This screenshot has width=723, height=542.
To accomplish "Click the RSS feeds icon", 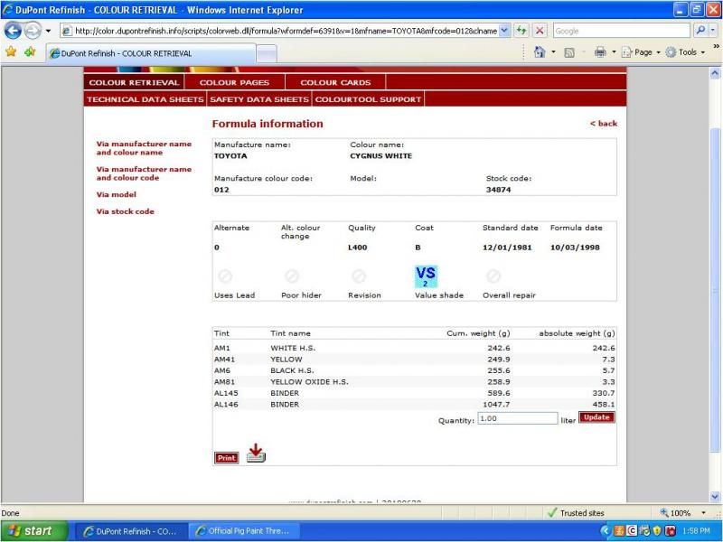I will pyautogui.click(x=569, y=52).
